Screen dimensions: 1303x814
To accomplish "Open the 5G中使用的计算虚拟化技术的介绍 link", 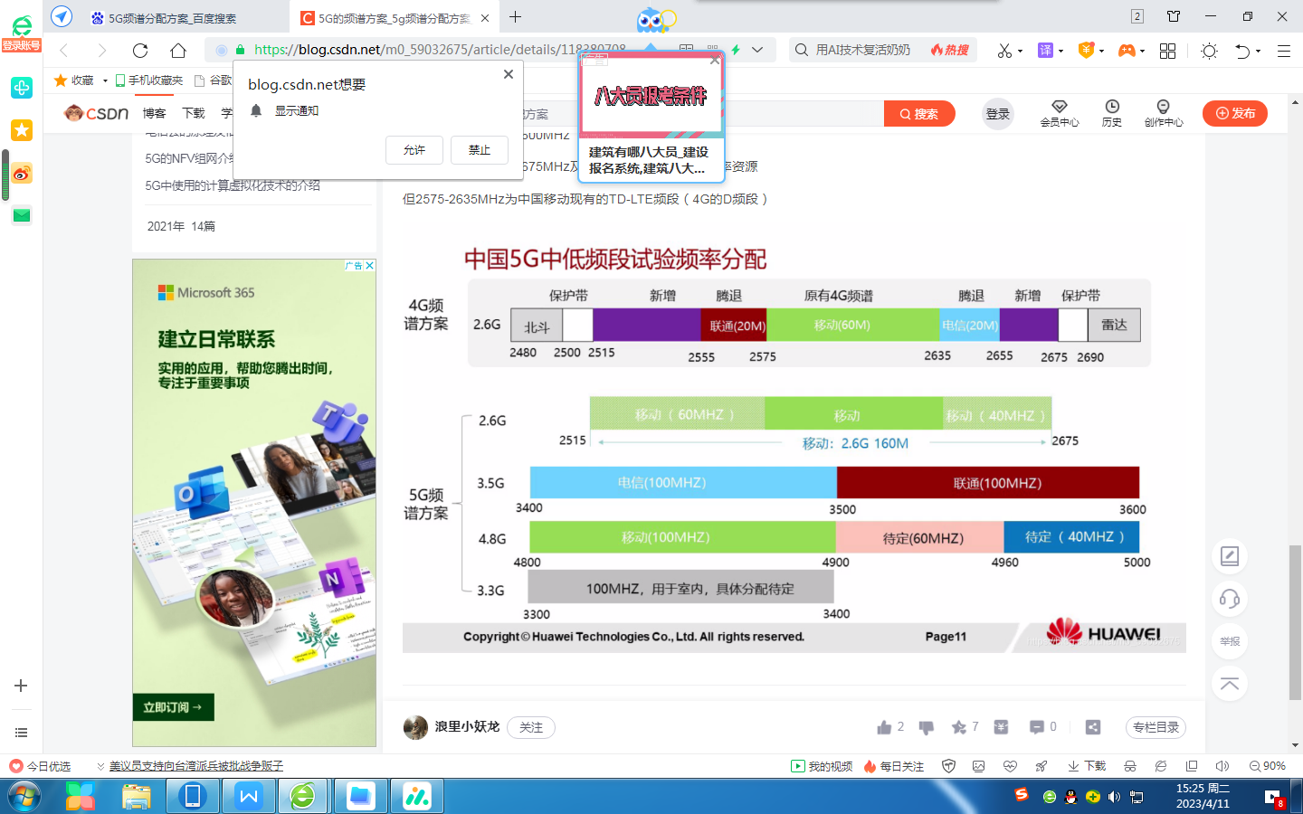I will [x=233, y=185].
